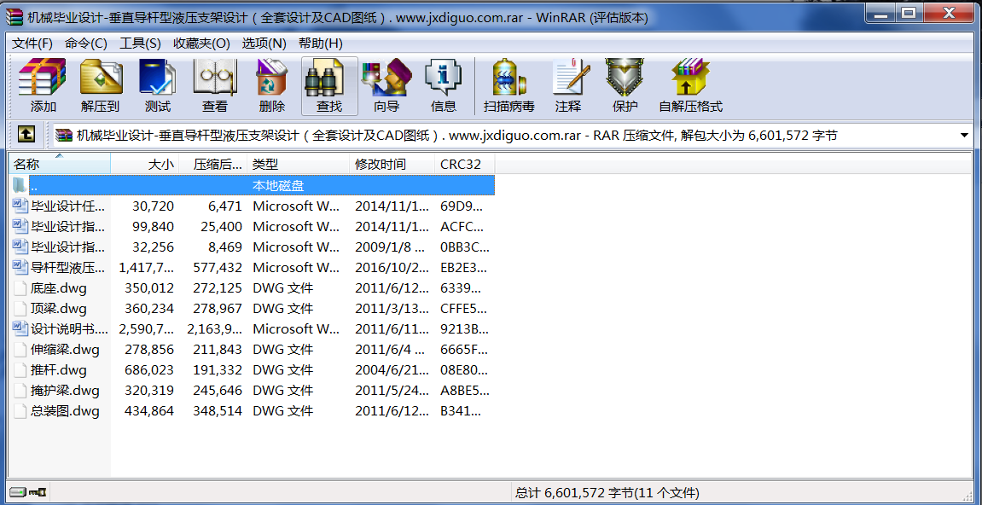This screenshot has height=505, width=982.
Task: Sort by 修改时间 column header
Action: pos(392,164)
